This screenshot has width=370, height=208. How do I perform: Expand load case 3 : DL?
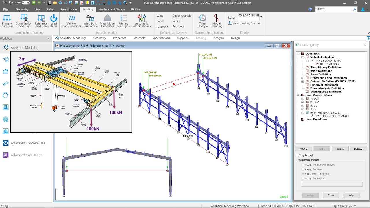[x=303, y=106]
